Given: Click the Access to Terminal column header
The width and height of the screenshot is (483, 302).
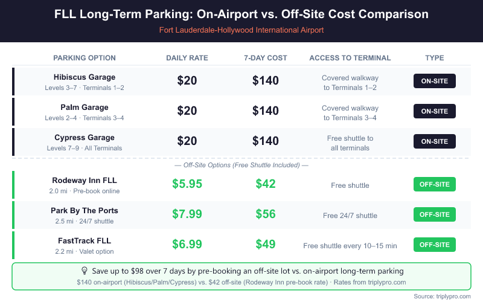Looking at the screenshot, I should (350, 58).
